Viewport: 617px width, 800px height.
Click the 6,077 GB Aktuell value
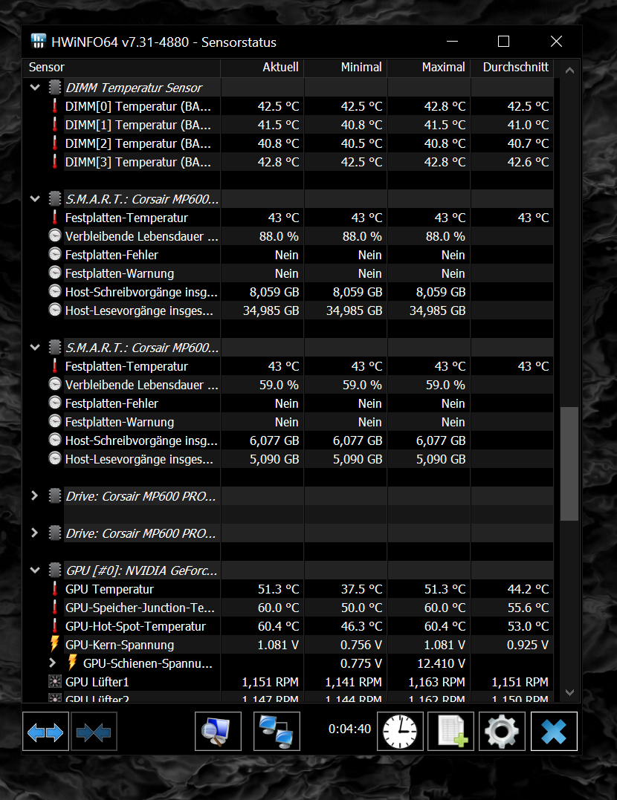(x=274, y=440)
